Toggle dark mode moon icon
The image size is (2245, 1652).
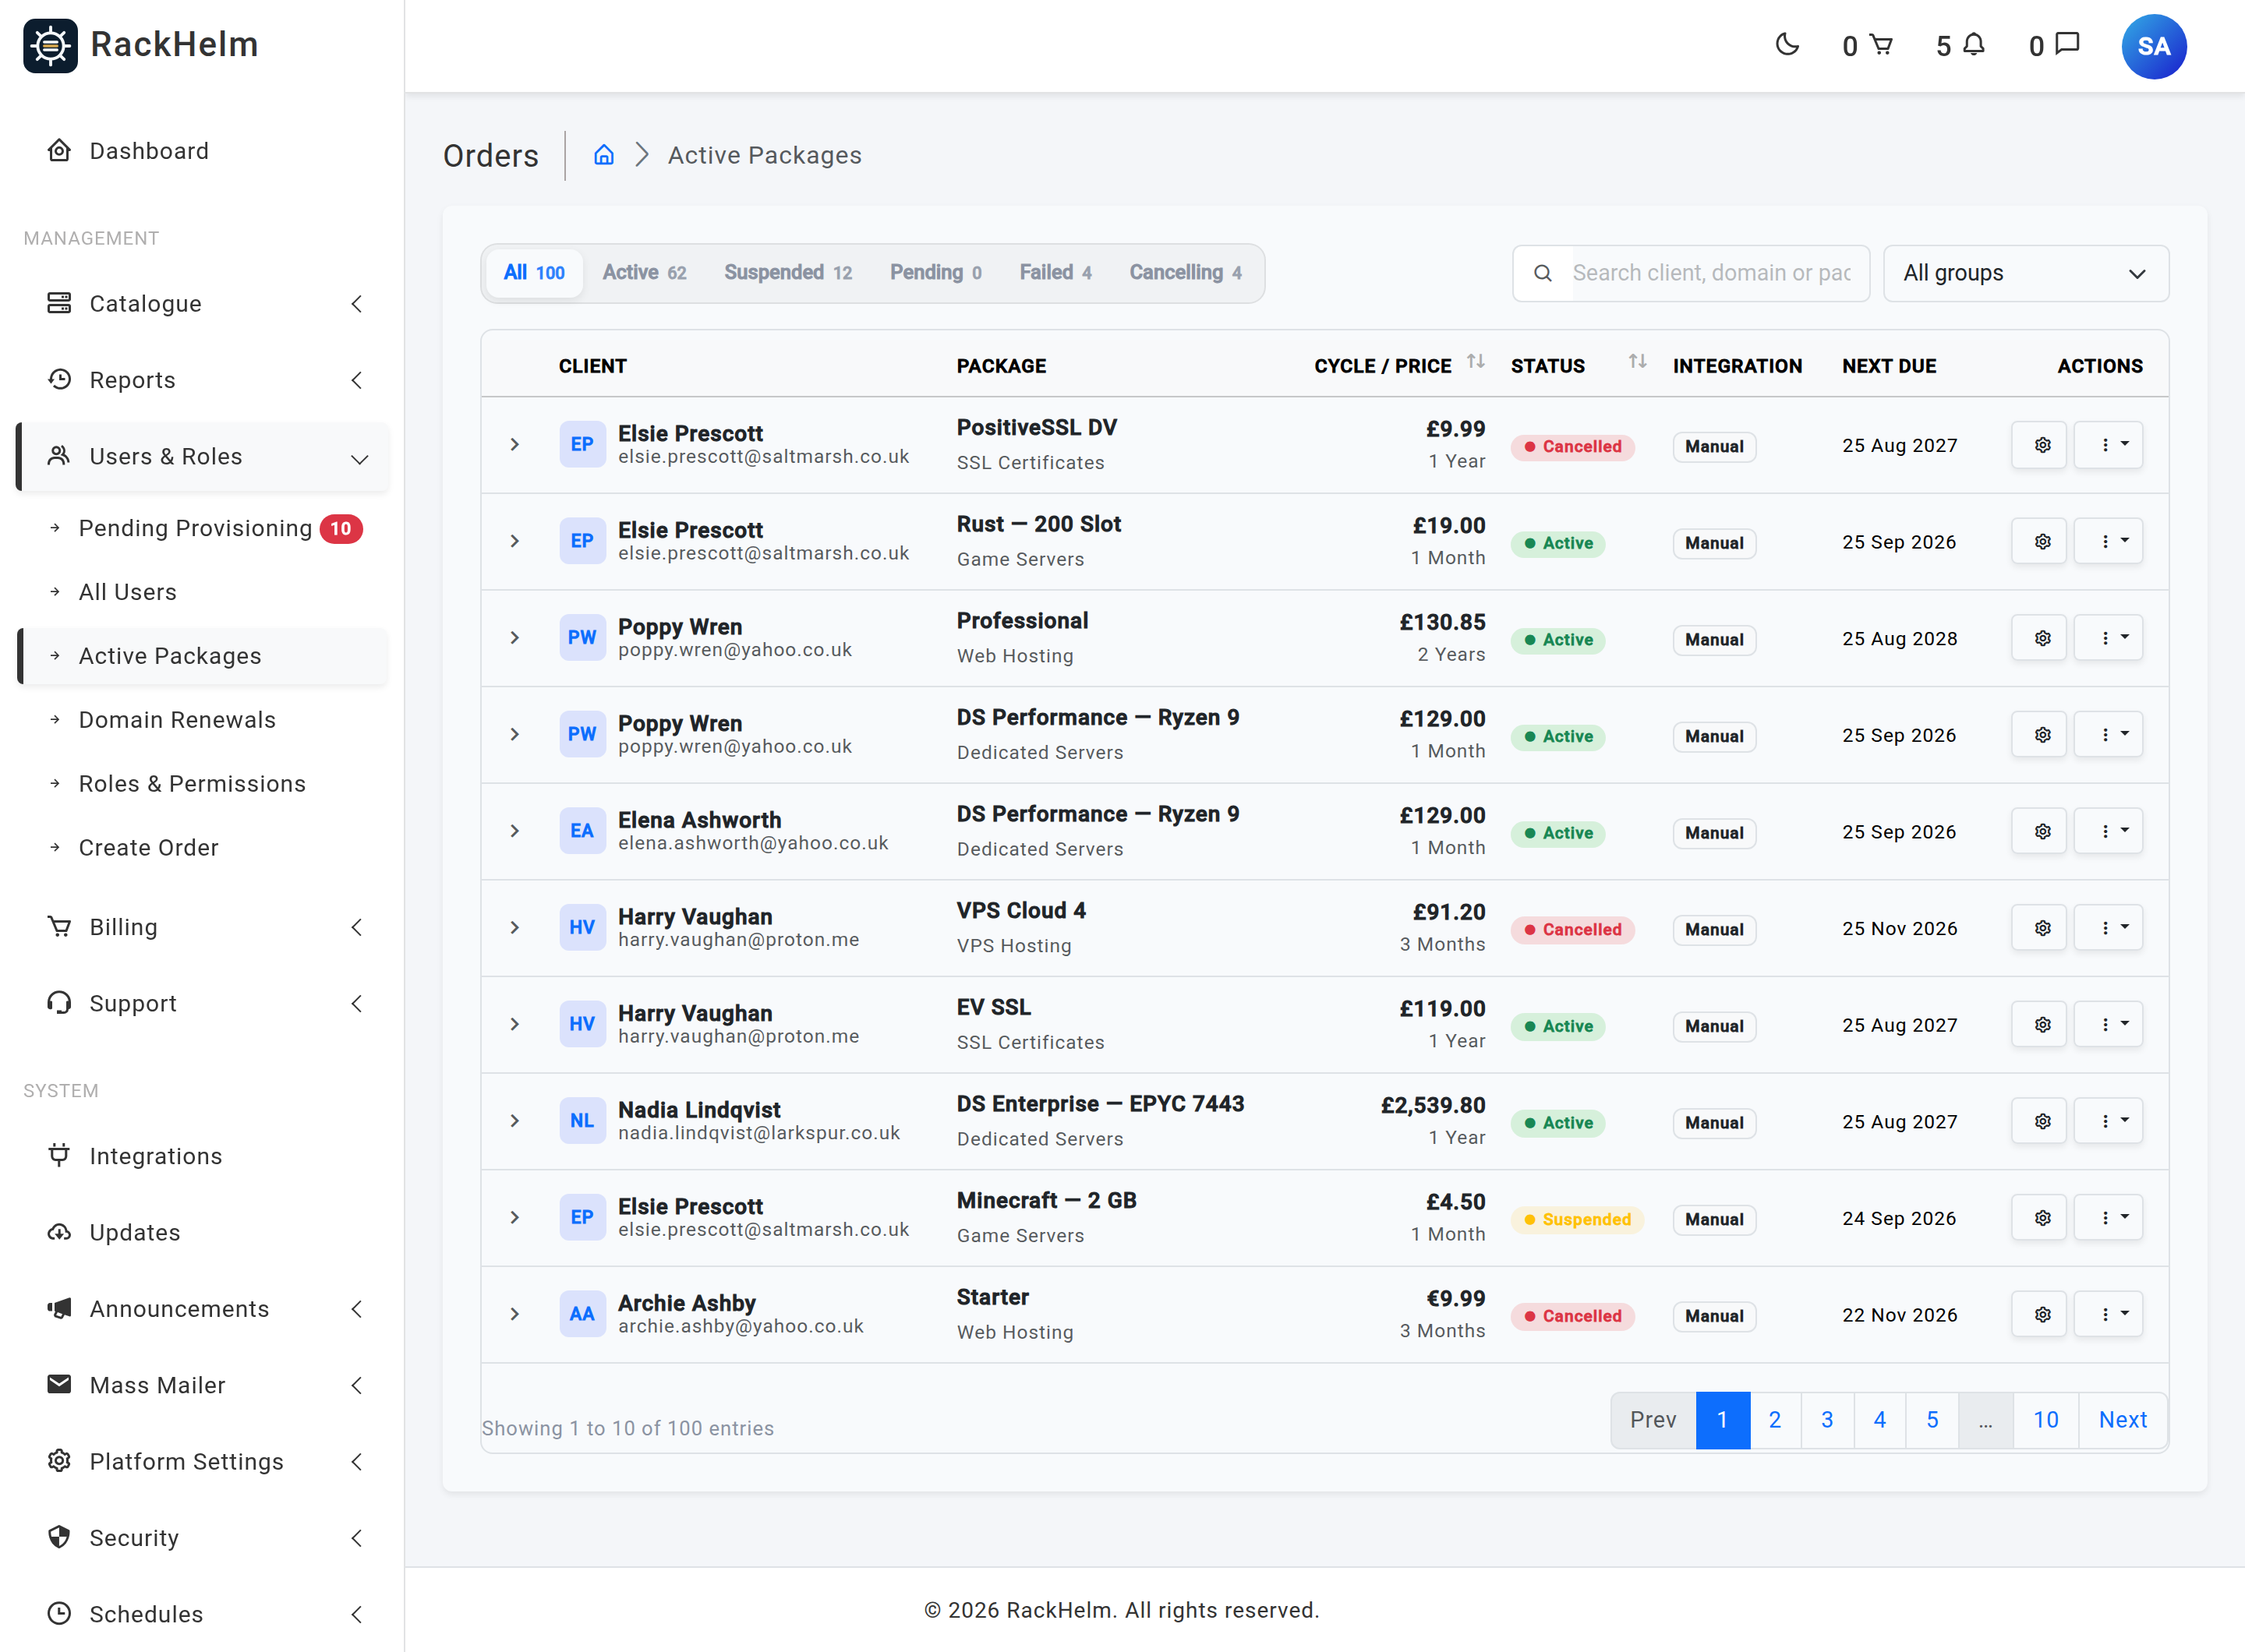pyautogui.click(x=1787, y=45)
